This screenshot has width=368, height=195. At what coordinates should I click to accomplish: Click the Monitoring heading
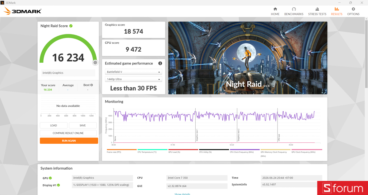tap(114, 101)
